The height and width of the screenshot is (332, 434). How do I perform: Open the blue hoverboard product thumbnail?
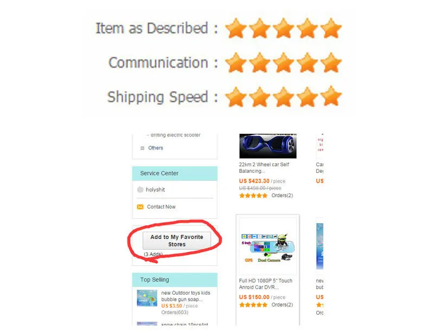coord(268,146)
